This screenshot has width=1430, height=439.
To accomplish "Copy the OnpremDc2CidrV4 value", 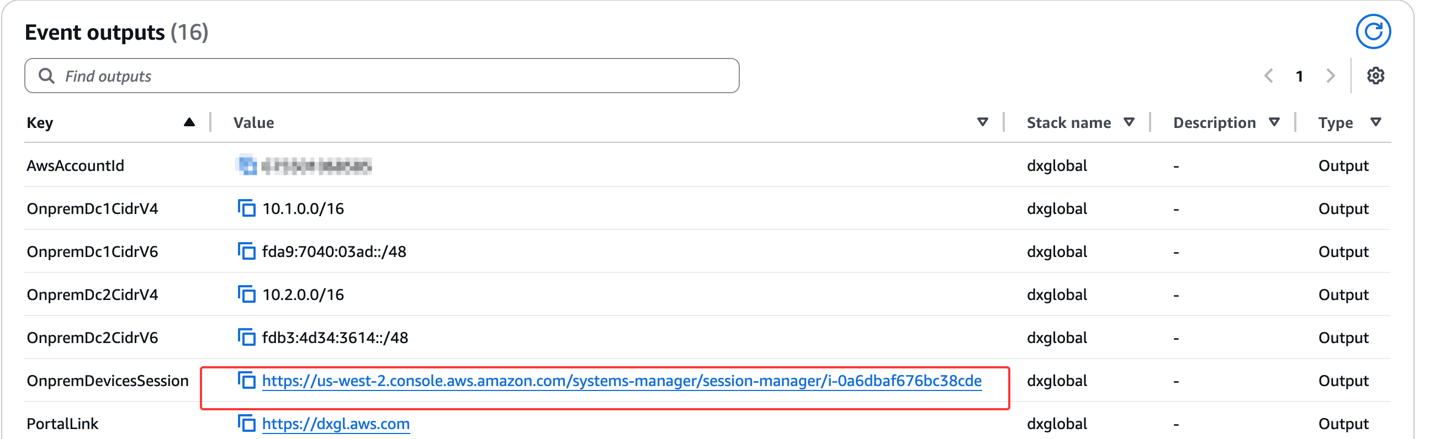I will click(246, 295).
